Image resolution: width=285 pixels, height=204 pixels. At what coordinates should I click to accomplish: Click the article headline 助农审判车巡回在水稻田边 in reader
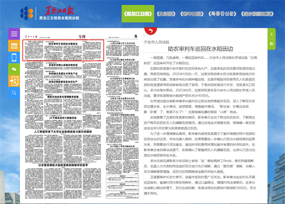click(x=200, y=49)
